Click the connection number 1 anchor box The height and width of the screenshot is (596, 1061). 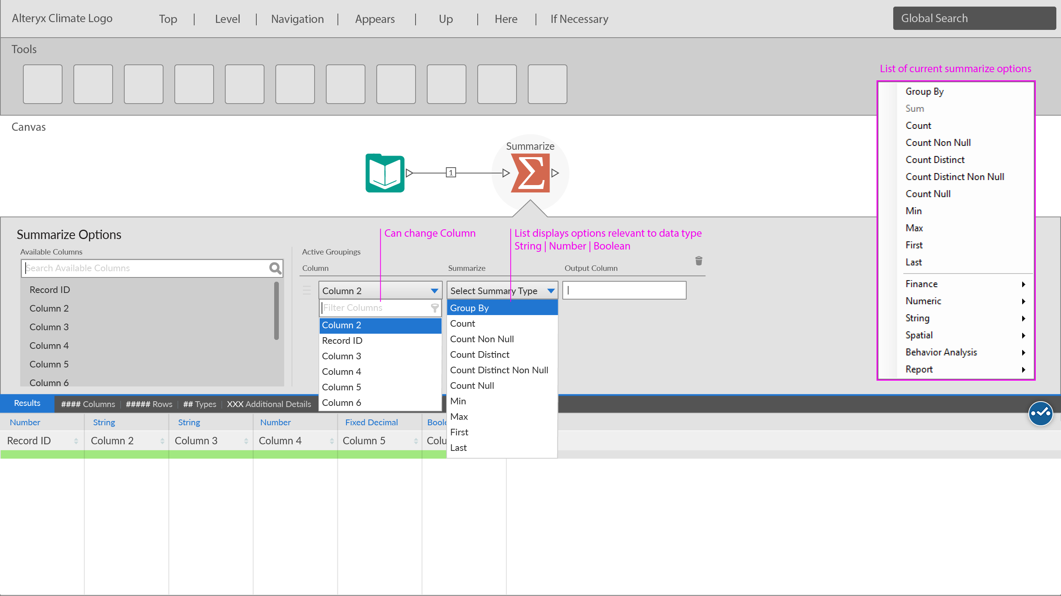450,173
